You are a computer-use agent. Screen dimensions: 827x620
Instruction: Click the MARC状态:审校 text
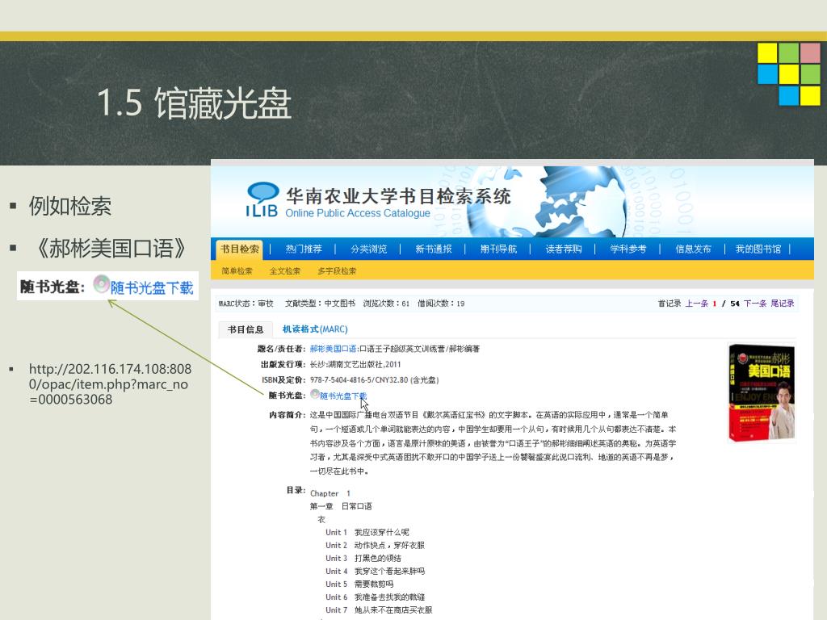tap(246, 304)
